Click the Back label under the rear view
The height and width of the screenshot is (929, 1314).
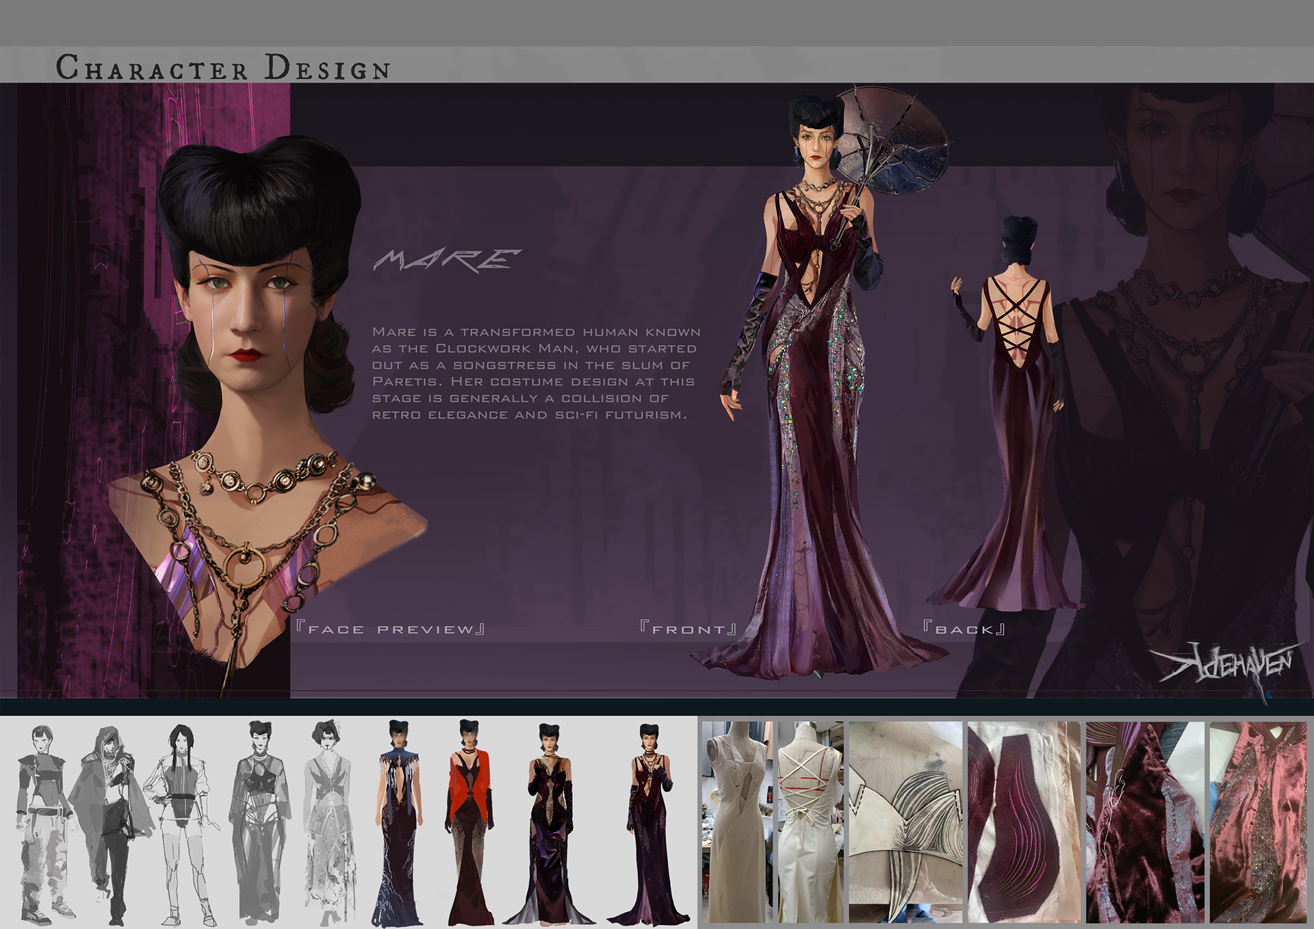tap(964, 629)
